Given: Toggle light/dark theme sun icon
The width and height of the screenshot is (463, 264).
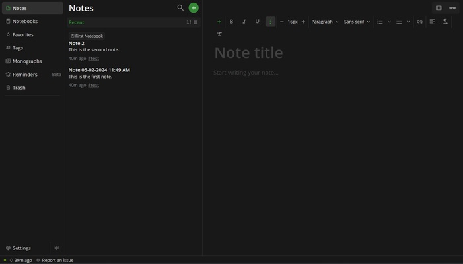Looking at the screenshot, I should 57,248.
